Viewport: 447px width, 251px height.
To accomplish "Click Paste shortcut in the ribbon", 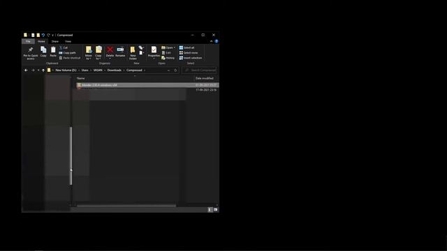I will (70, 58).
